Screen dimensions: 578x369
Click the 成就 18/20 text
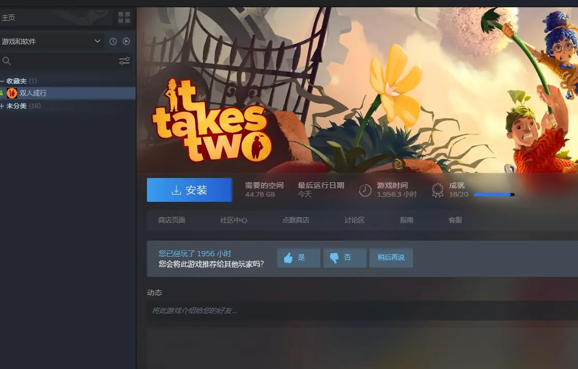coord(458,189)
